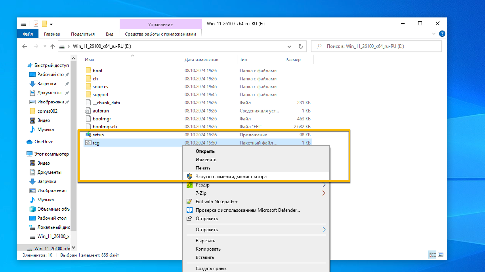This screenshot has width=485, height=272.
Task: Open the Средства работы с приложениями tab
Action: coord(160,34)
